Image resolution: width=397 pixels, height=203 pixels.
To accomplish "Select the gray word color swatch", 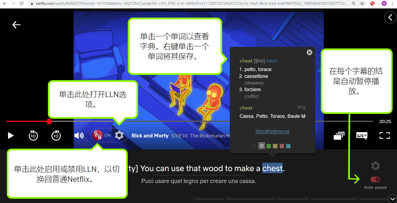I will (262, 146).
